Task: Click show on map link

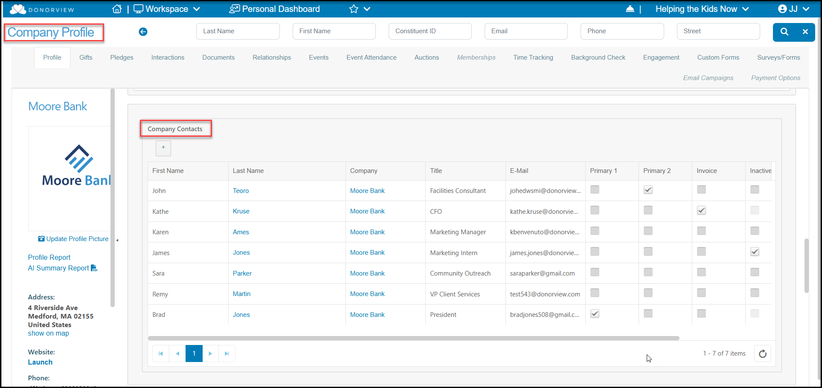Action: [49, 333]
